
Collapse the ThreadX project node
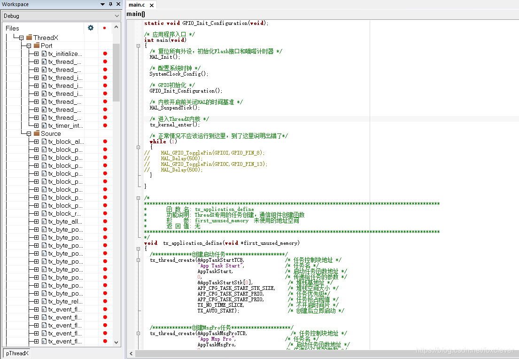(x=22, y=38)
